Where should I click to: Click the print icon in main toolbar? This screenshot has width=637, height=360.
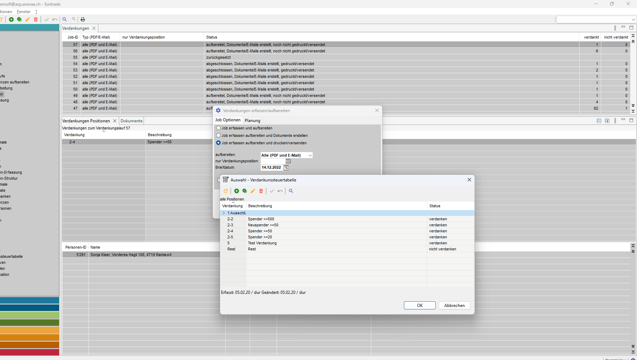point(83,19)
